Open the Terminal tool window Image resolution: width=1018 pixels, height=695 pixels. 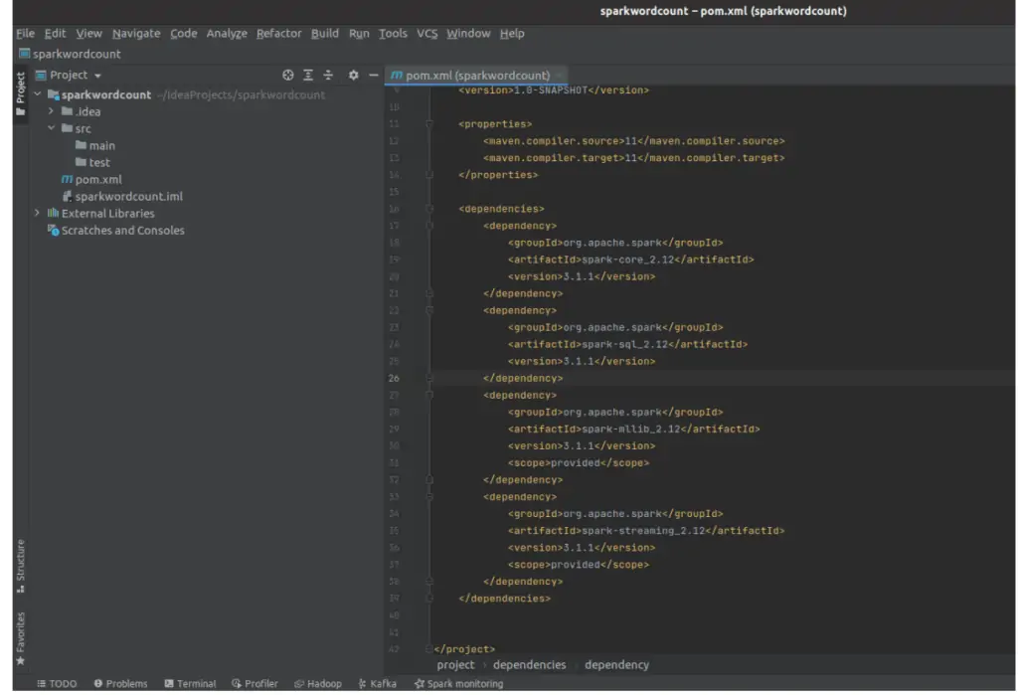190,684
